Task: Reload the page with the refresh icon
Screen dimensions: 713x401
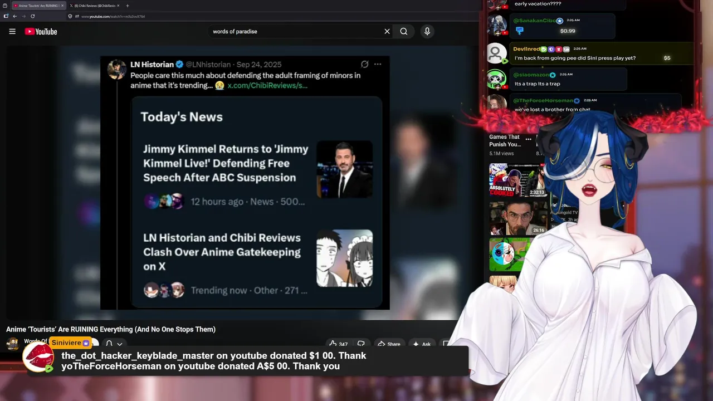Action: click(x=33, y=16)
